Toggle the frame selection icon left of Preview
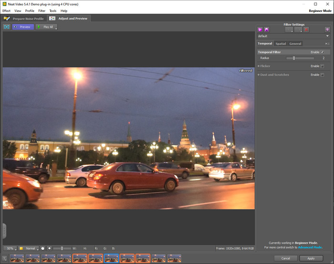This screenshot has width=334, height=264. point(7,27)
